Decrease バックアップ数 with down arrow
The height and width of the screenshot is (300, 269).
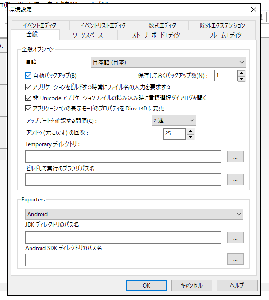(x=241, y=79)
